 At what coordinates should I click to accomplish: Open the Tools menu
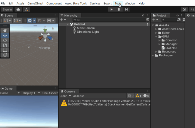118,3
